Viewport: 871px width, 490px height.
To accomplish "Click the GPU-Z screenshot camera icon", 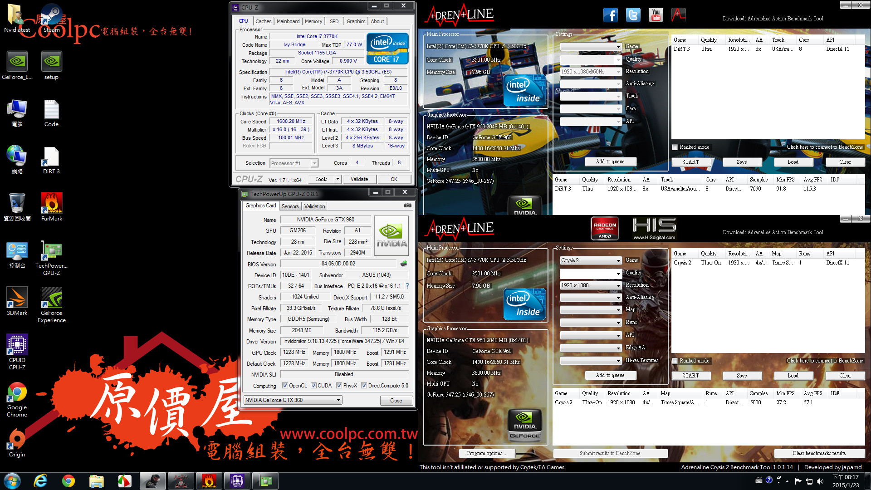I will coord(408,206).
